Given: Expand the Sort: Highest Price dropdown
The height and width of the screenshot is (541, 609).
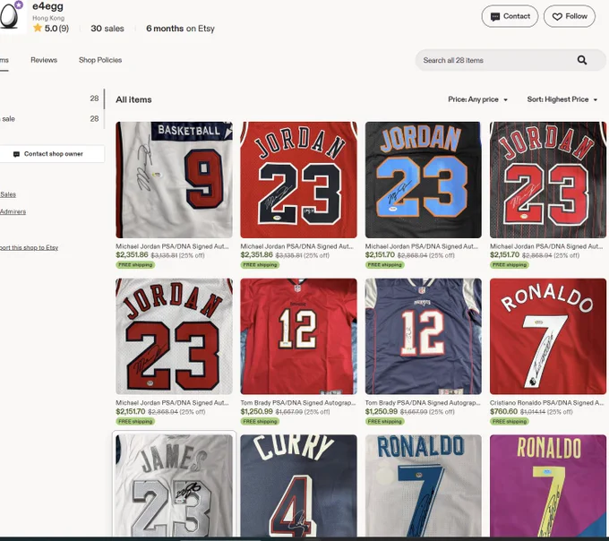Looking at the screenshot, I should click(562, 99).
